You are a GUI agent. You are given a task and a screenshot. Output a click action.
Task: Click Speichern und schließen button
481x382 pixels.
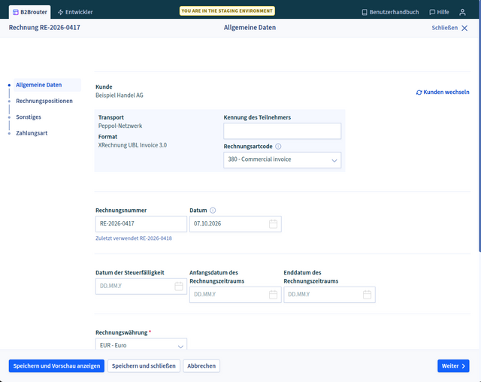[x=144, y=365]
